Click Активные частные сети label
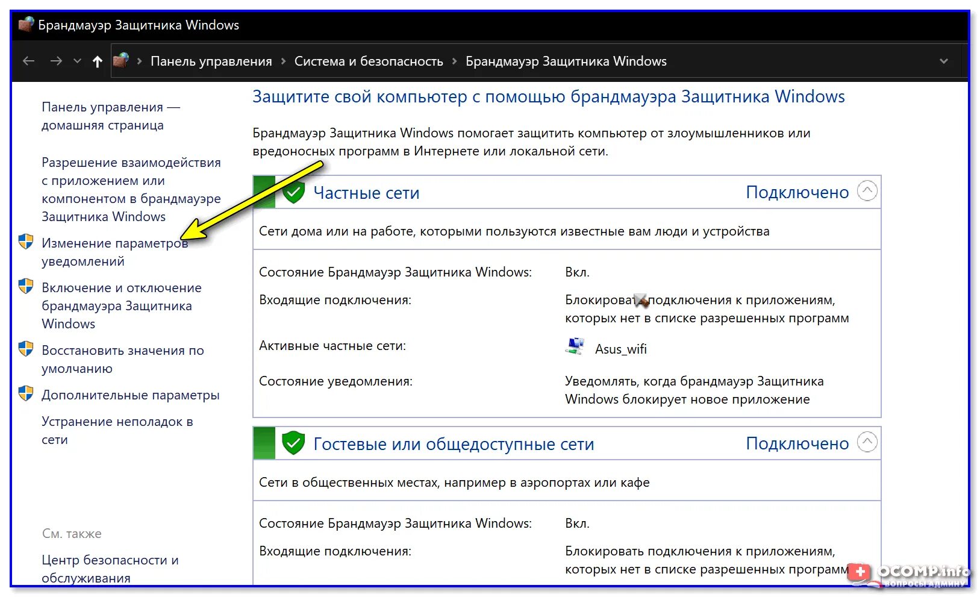The width and height of the screenshot is (980, 597). 332,346
